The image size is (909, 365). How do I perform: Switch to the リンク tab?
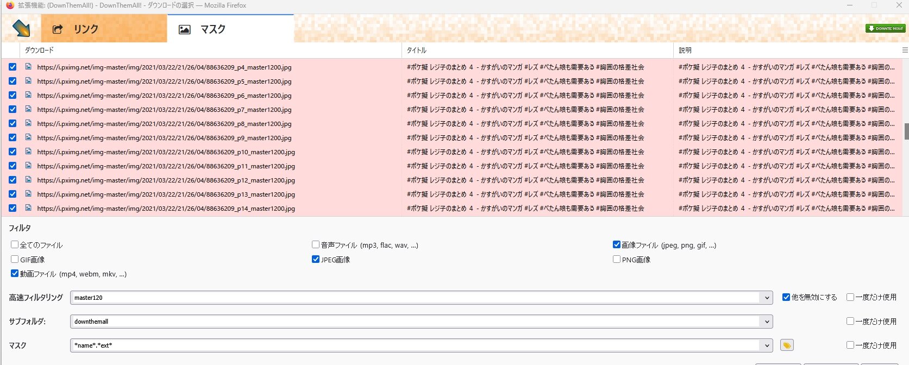(104, 29)
